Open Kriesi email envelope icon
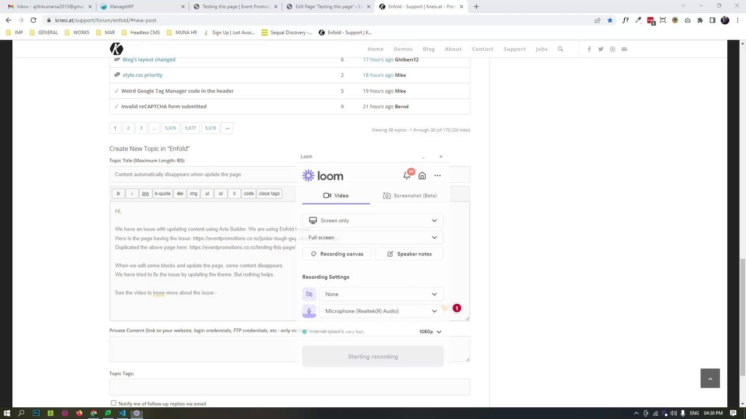Screen dimensions: 746x419 [x=624, y=49]
